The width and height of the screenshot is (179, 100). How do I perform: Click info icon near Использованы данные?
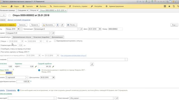pos(39,70)
